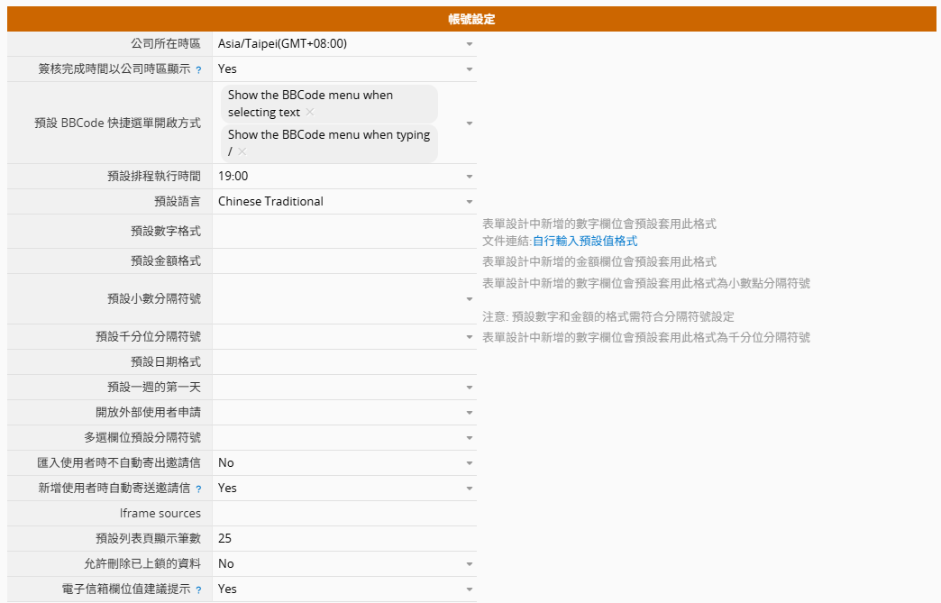This screenshot has height=603, width=941.
Task: Expand the 預設排程執行時間 dropdown
Action: click(x=344, y=177)
